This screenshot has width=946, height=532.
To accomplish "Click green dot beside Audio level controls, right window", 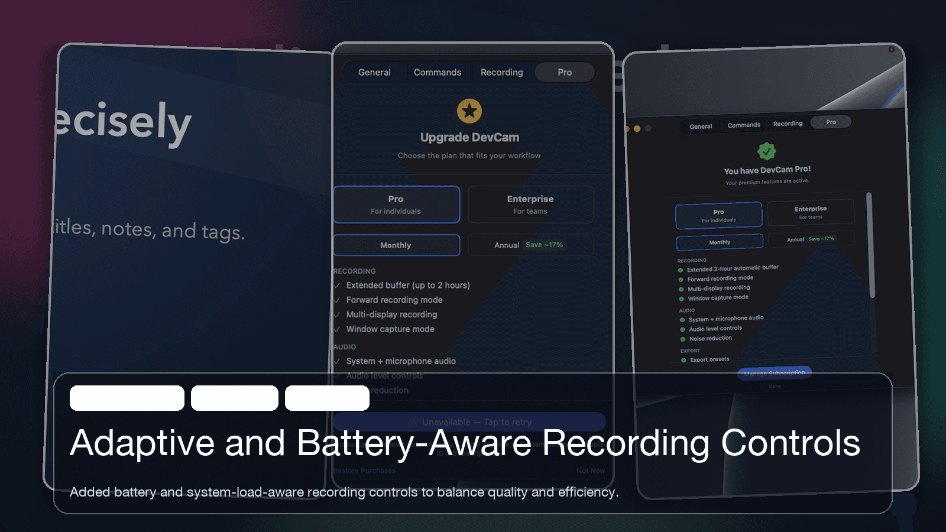I will click(683, 330).
